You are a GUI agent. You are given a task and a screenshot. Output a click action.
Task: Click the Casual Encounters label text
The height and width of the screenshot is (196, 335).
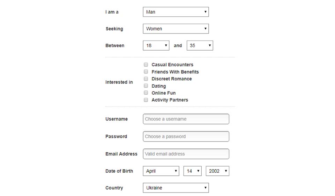(x=172, y=65)
